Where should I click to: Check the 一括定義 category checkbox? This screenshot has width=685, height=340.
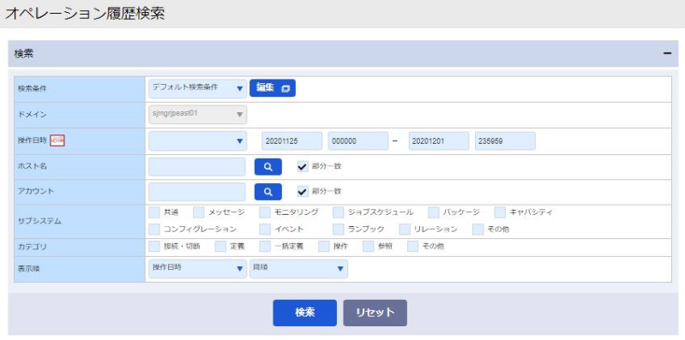click(265, 247)
